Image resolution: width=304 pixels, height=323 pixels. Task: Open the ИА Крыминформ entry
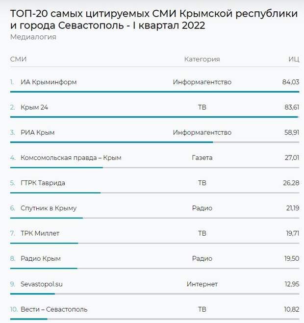[x=49, y=82]
